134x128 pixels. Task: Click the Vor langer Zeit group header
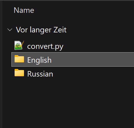(41, 30)
